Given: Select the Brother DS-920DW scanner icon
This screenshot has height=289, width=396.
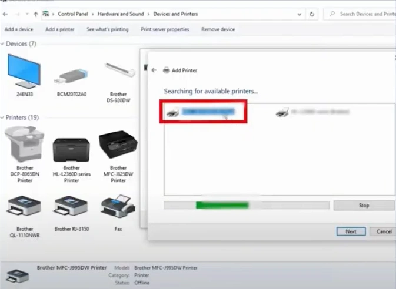Looking at the screenshot, I should [x=118, y=72].
